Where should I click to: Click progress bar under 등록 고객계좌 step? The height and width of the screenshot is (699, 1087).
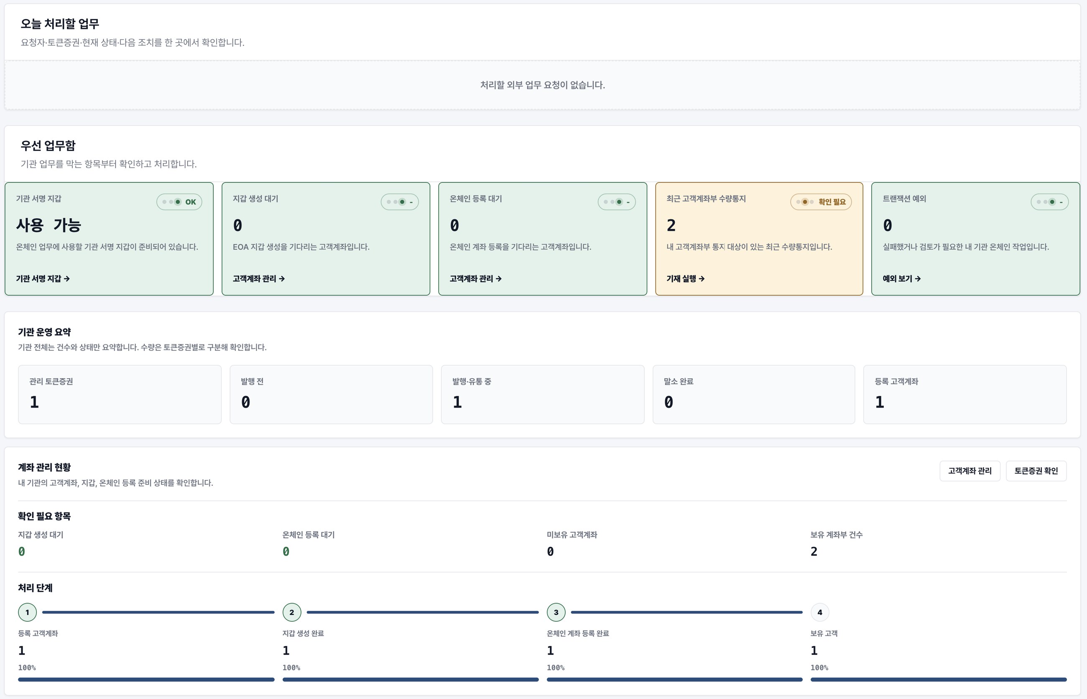click(146, 679)
